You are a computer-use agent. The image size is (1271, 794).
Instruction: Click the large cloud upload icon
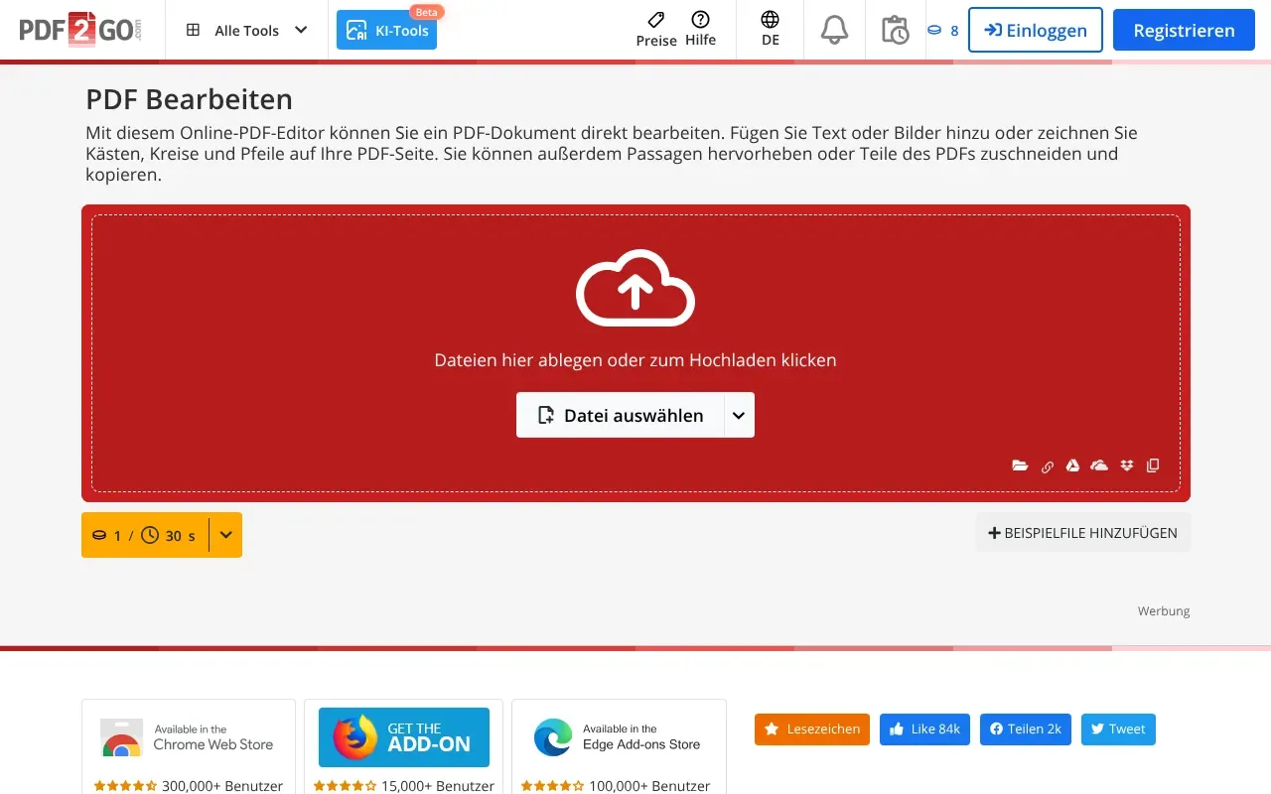pos(635,288)
